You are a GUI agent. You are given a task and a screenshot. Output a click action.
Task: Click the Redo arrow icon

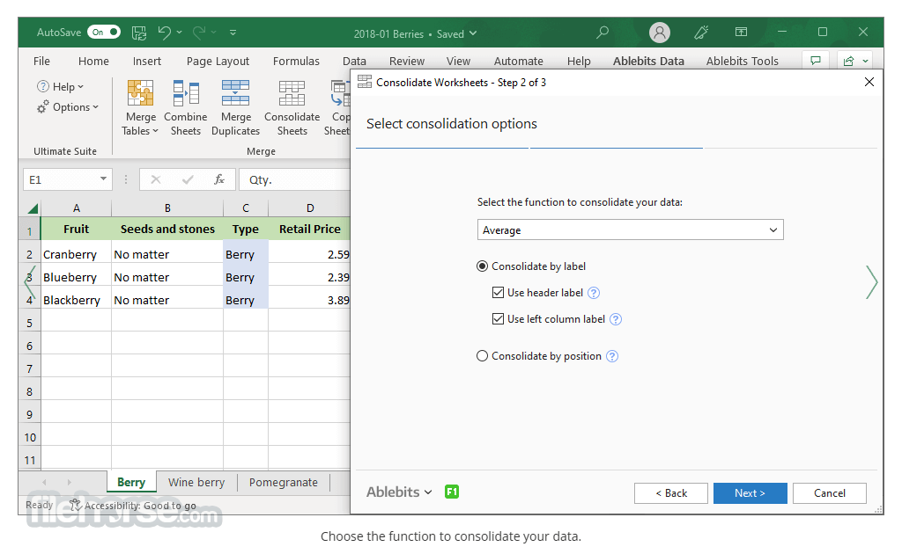click(199, 33)
